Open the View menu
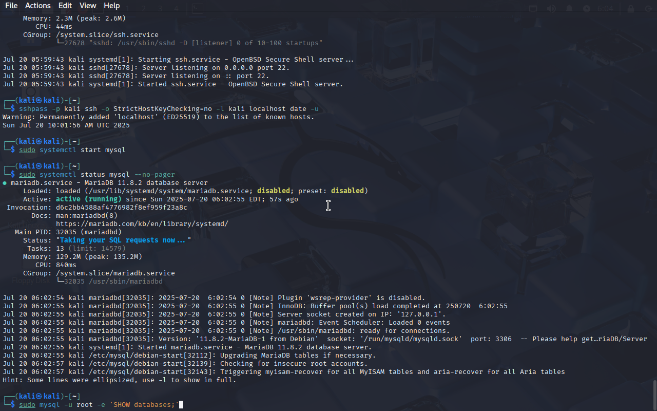The width and height of the screenshot is (657, 411). tap(88, 6)
